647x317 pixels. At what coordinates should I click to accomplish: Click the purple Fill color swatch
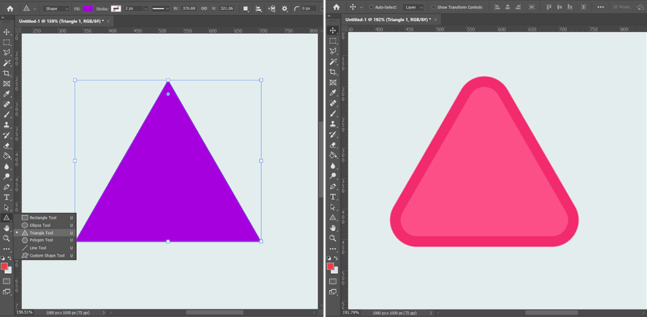pos(88,9)
